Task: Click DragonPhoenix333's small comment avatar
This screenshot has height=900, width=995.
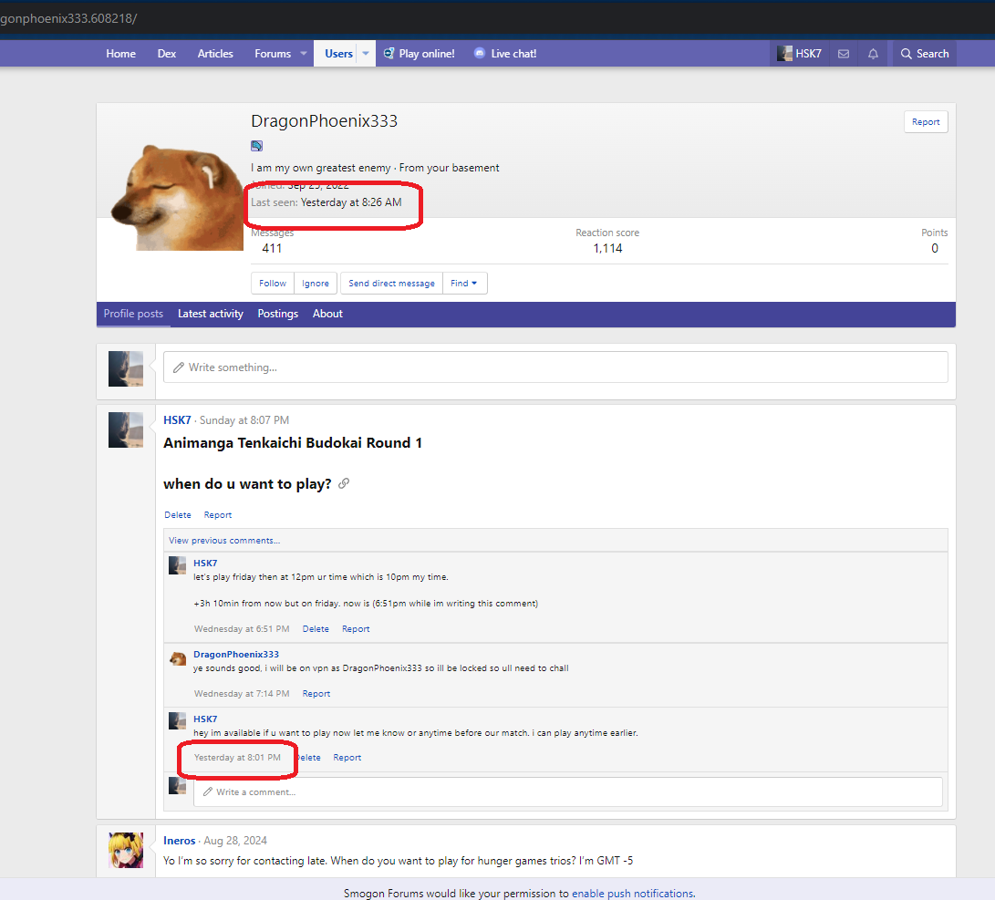Action: (x=178, y=658)
